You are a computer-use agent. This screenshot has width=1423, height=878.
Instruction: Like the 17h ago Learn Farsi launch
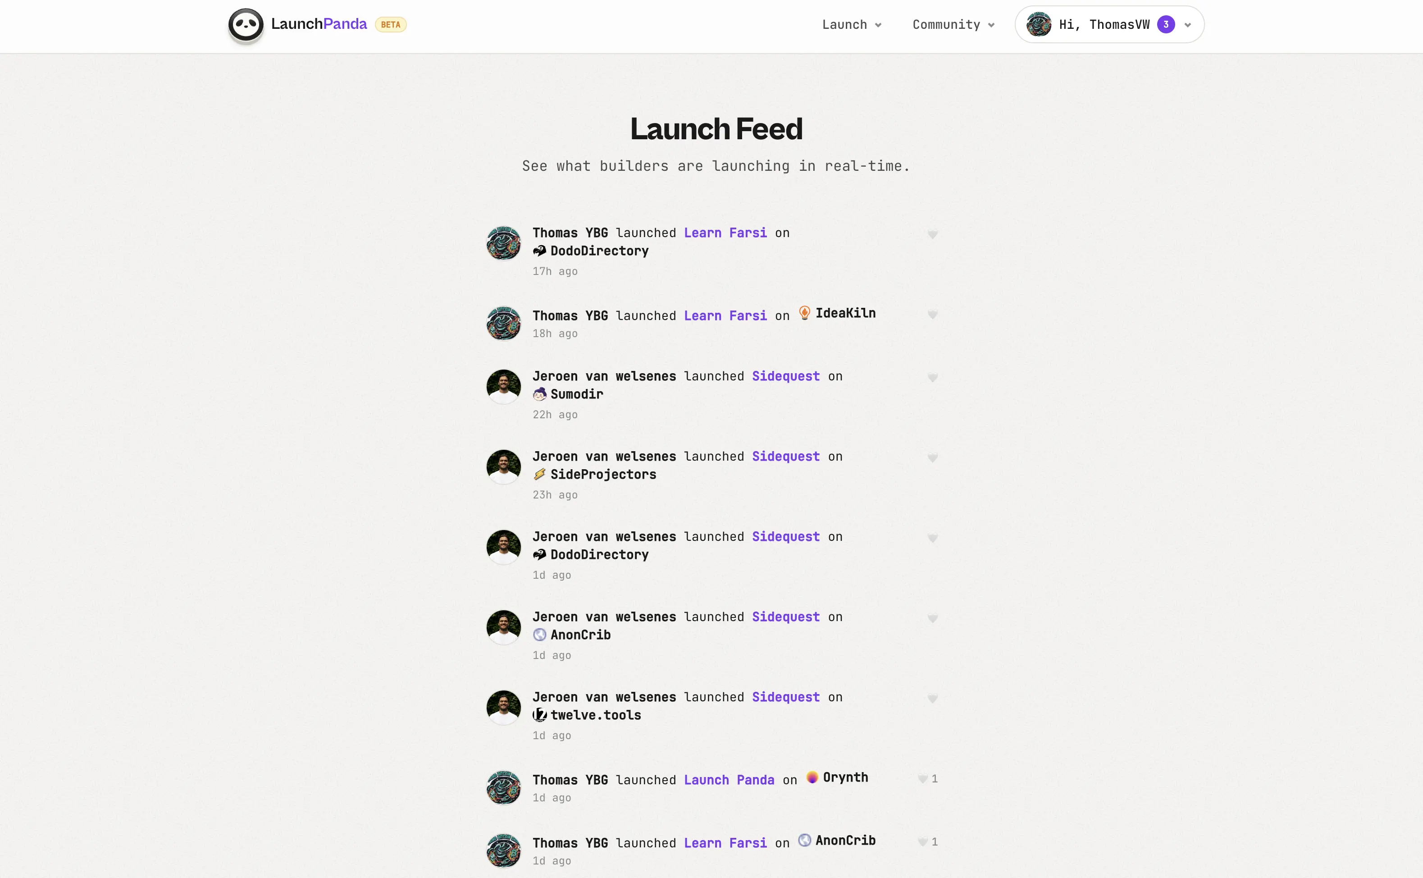932,234
